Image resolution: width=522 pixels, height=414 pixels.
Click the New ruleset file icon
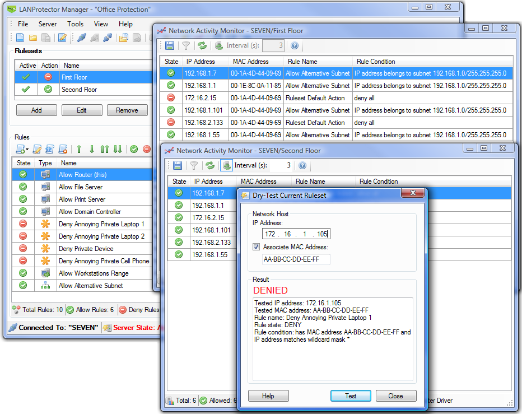click(20, 38)
